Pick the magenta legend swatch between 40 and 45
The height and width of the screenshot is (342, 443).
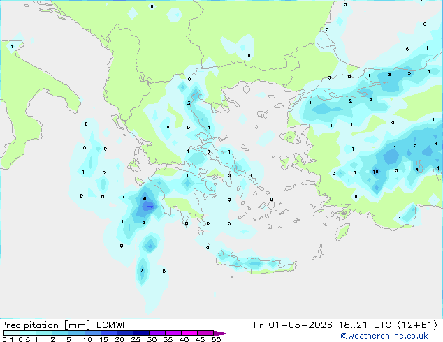point(189,333)
